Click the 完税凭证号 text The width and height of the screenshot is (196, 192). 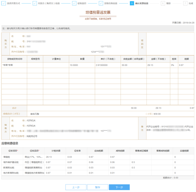(32, 136)
